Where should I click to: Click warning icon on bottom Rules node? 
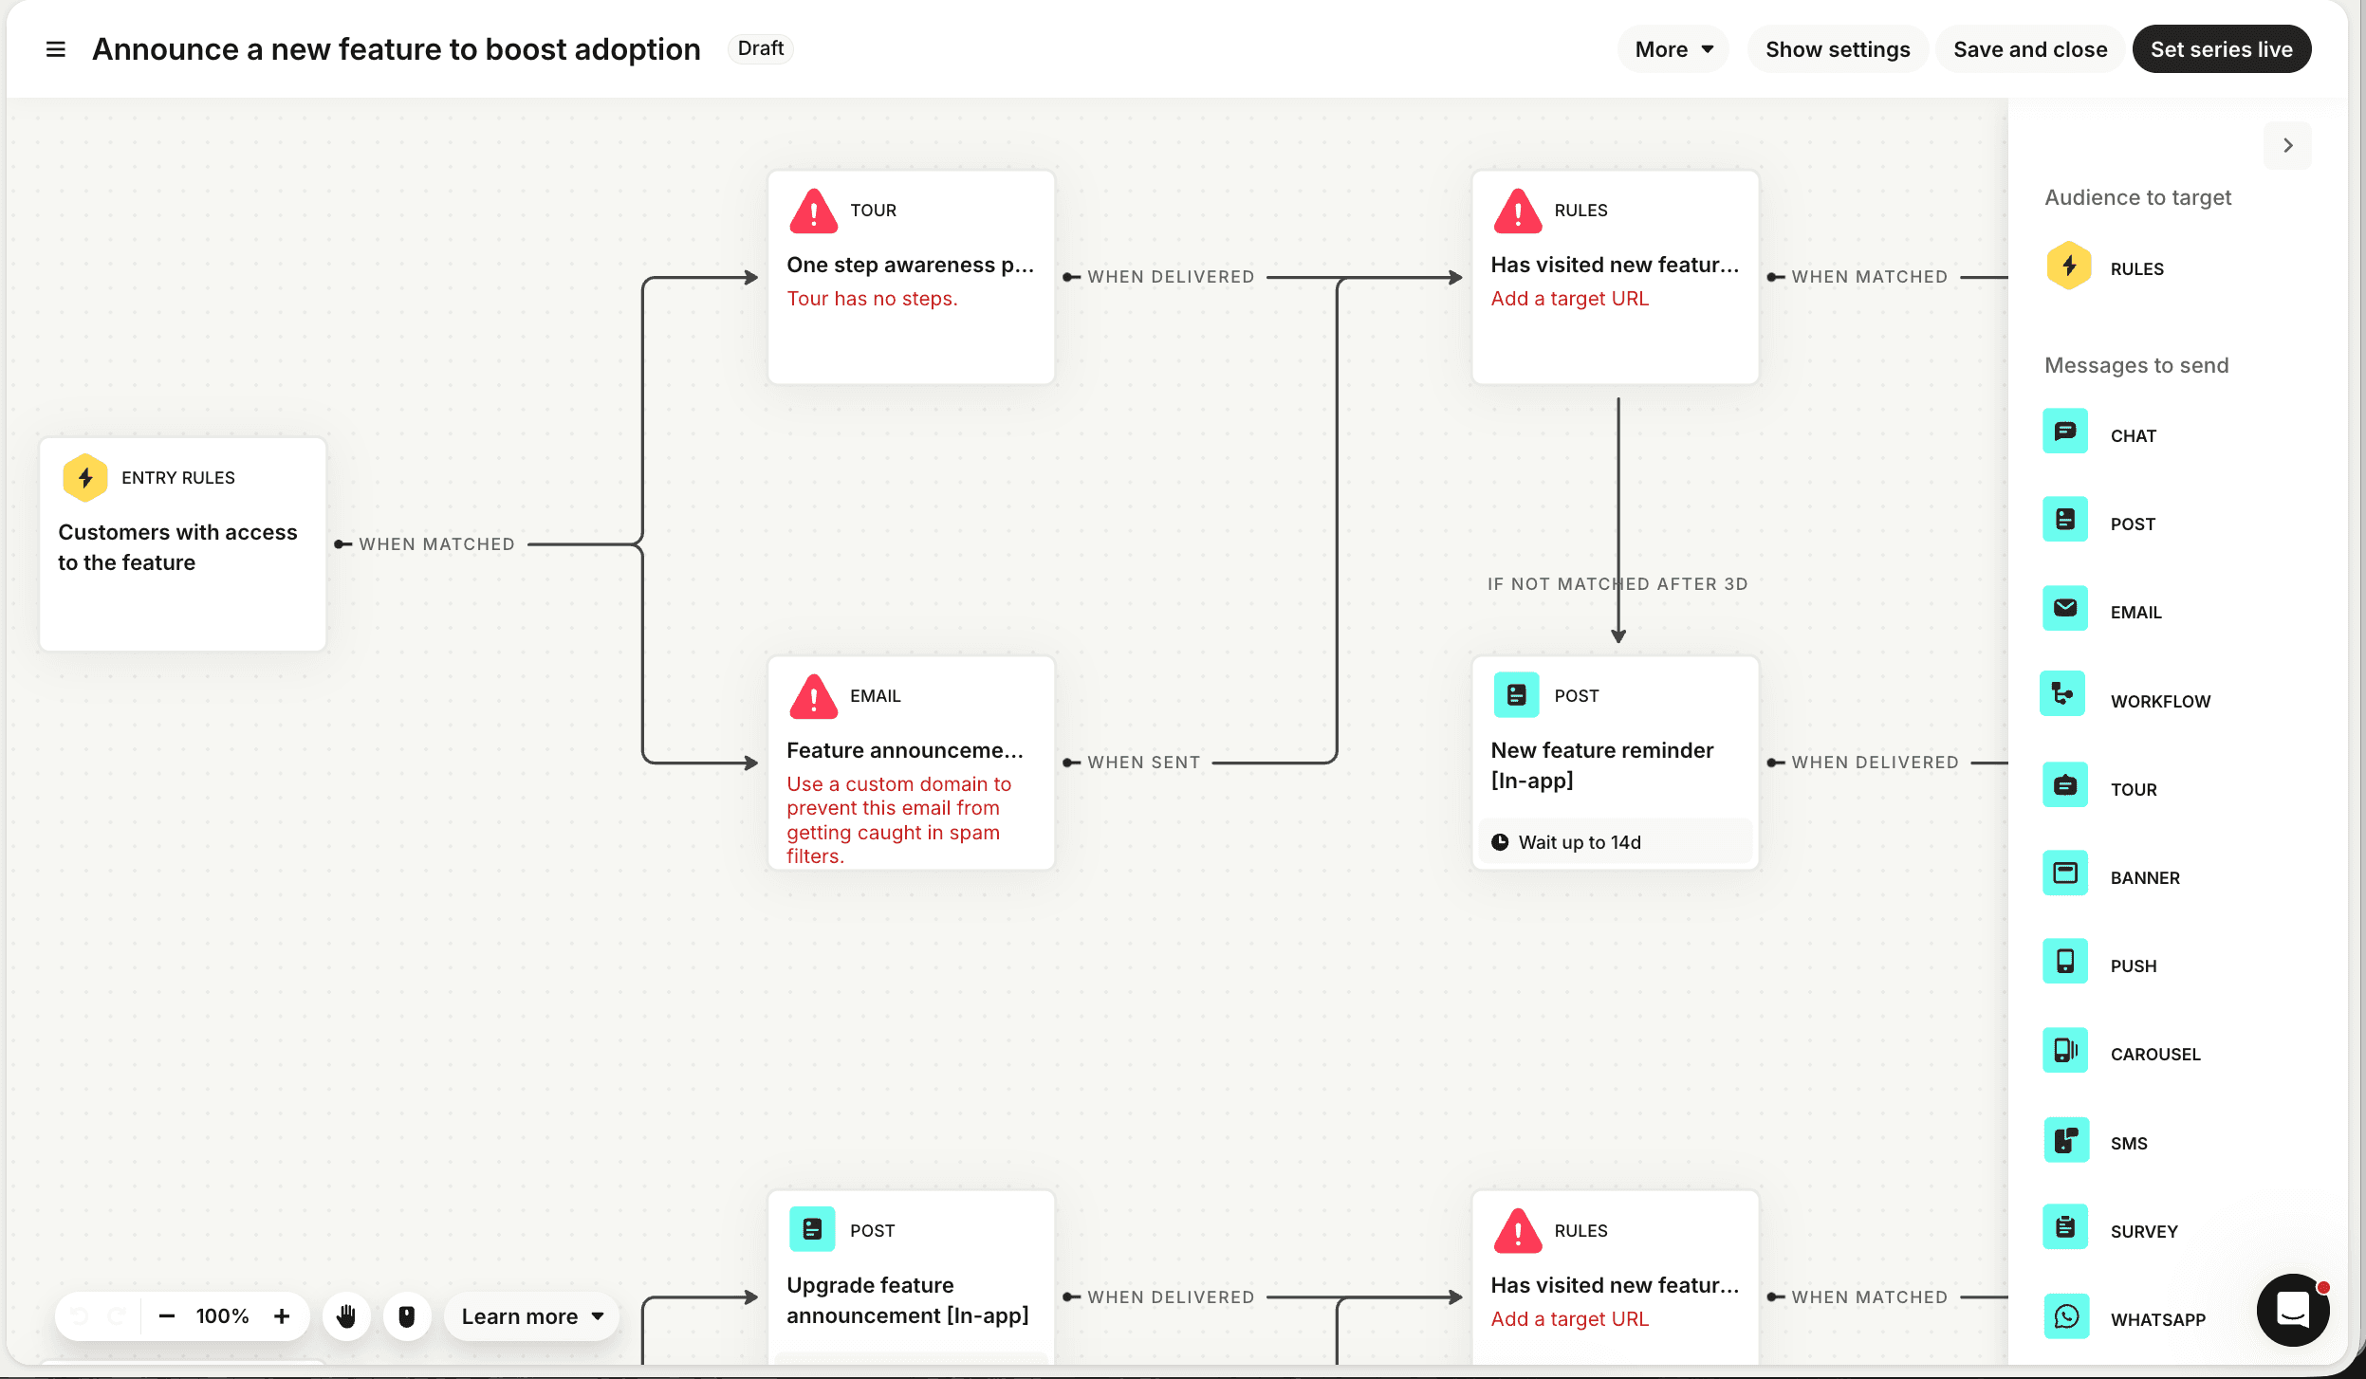[1517, 1231]
